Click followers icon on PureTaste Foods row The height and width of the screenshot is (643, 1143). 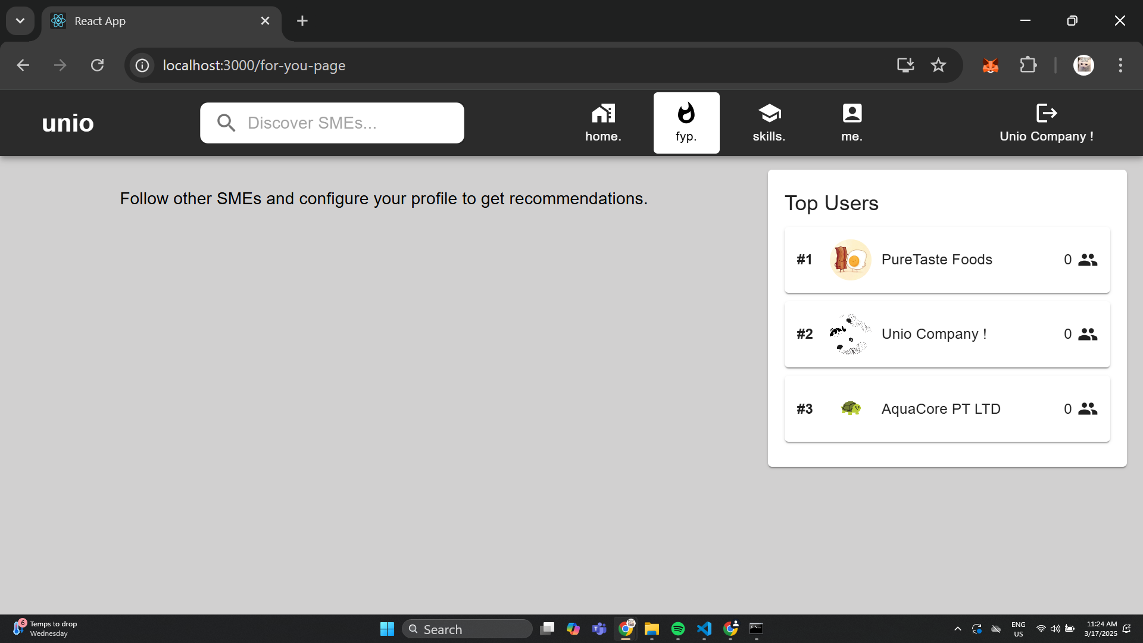click(1087, 260)
